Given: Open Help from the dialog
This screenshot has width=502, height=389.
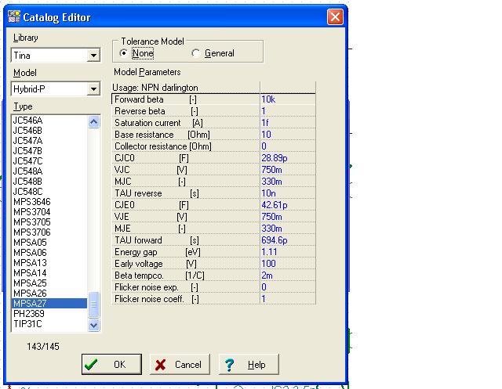Looking at the screenshot, I should pyautogui.click(x=249, y=364).
